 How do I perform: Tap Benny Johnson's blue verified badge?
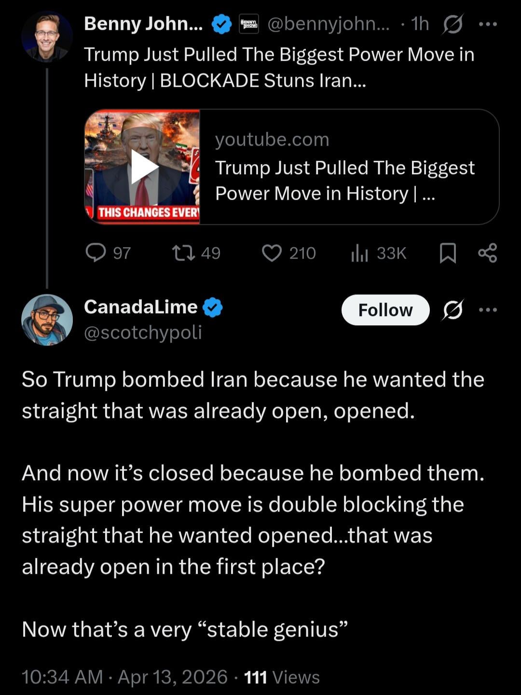222,24
